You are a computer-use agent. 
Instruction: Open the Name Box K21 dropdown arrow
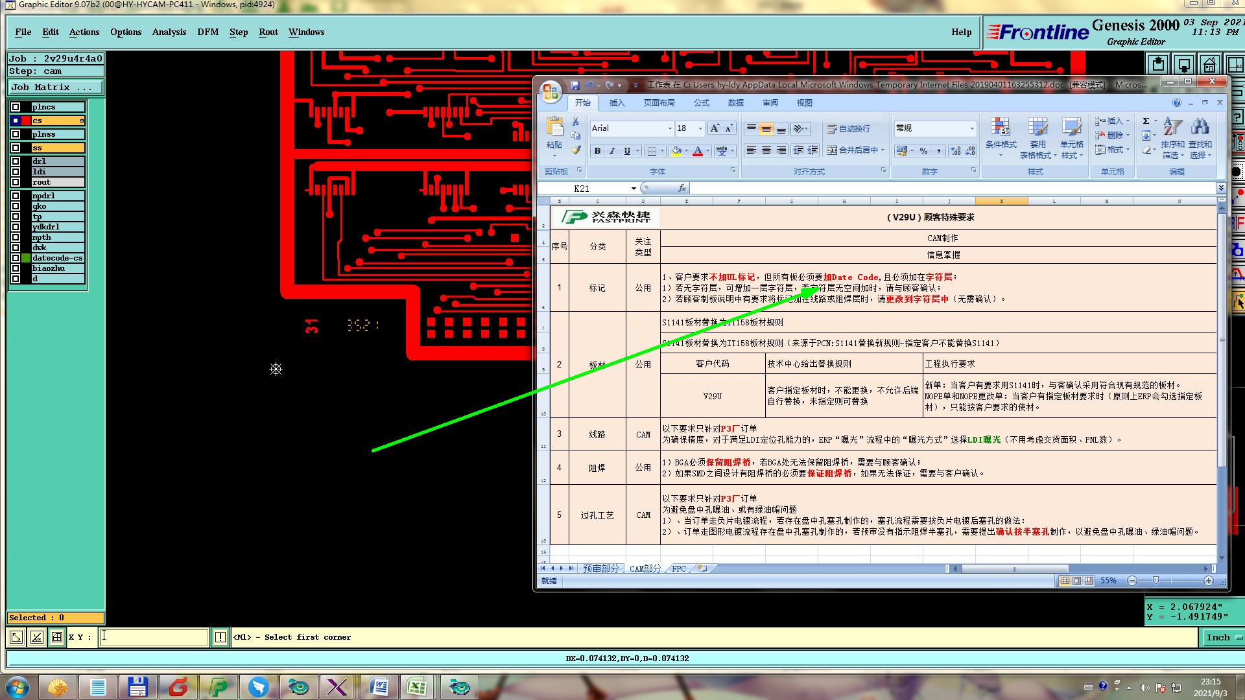pos(634,189)
